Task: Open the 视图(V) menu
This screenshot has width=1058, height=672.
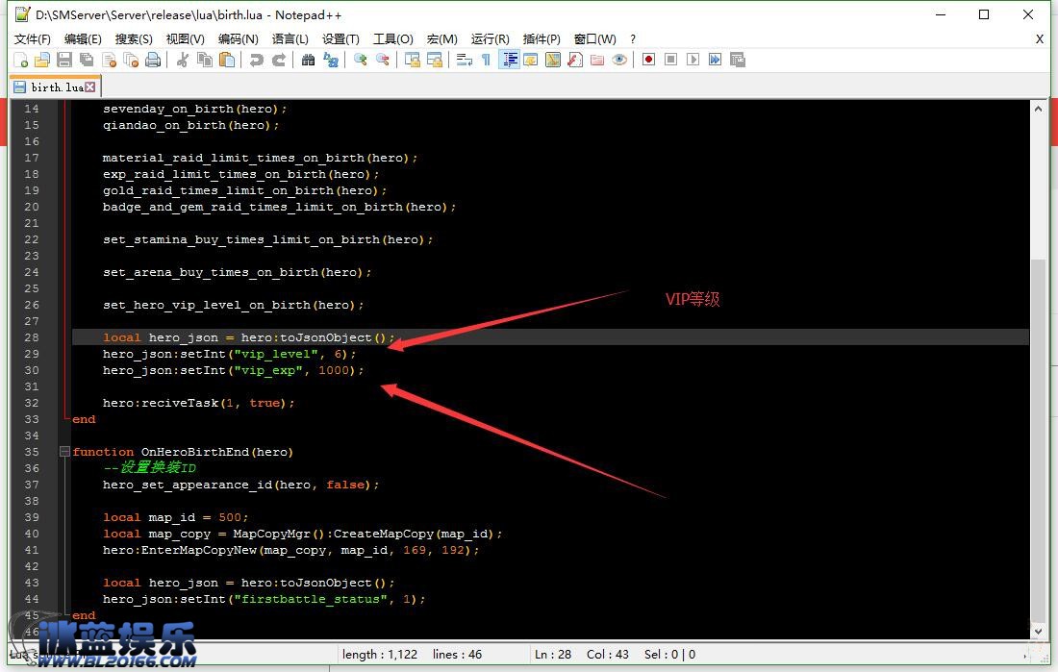Action: 186,39
